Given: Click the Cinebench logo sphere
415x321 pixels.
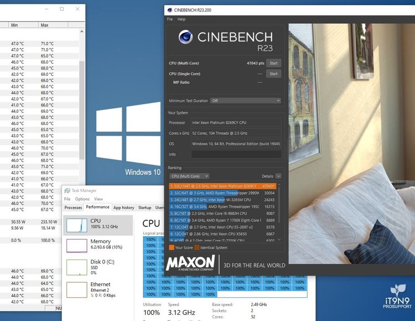Looking at the screenshot, I should [x=185, y=37].
